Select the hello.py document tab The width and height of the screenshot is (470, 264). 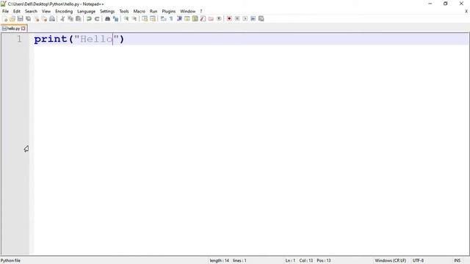tap(13, 29)
